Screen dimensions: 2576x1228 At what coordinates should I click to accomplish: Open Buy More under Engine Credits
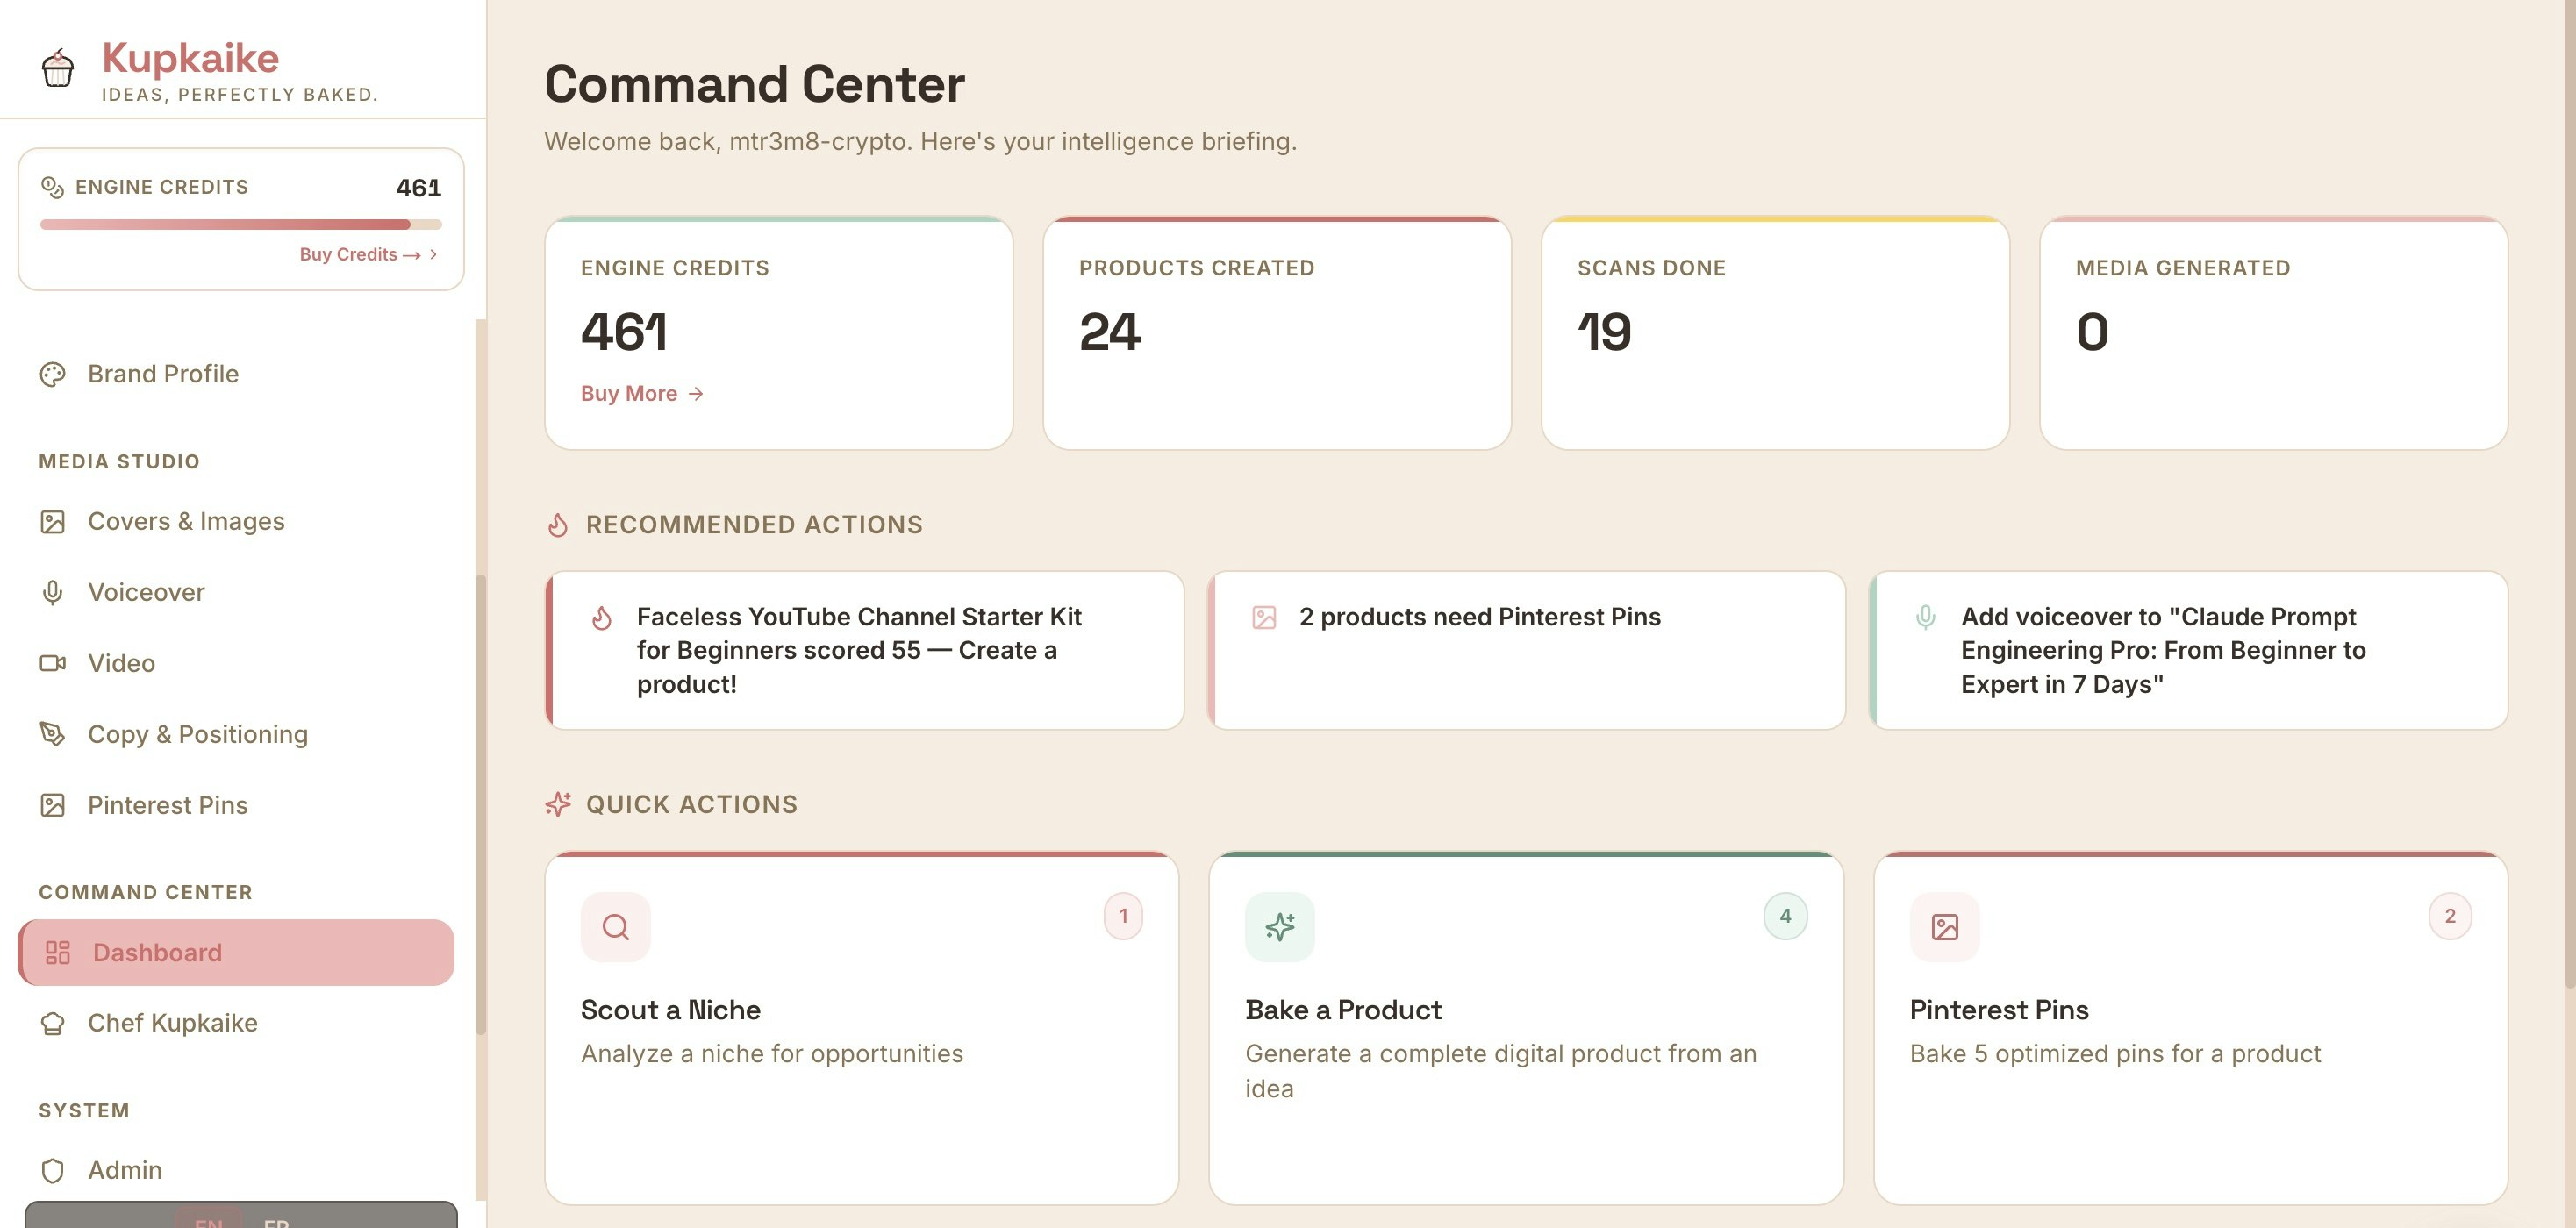tap(641, 393)
